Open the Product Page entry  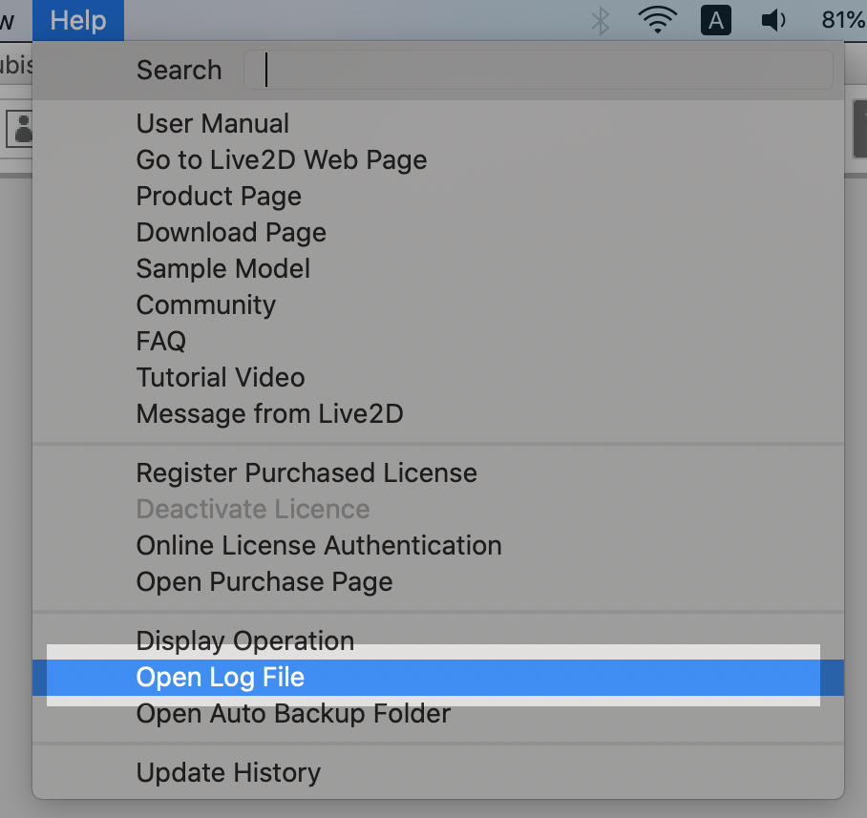coord(438,197)
